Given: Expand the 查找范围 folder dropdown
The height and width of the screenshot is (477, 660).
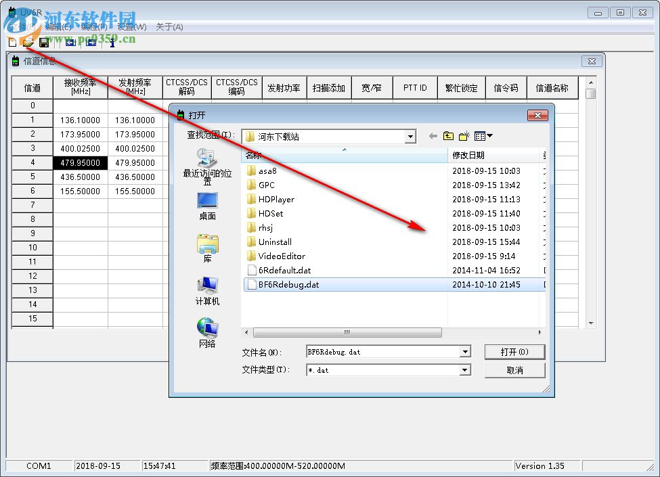Looking at the screenshot, I should pos(410,136).
